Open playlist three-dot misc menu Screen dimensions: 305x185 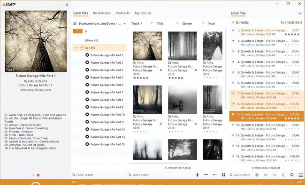(x=274, y=175)
